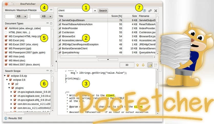Uncheck MS Excel (xls) type
This screenshot has width=214, height=124.
(x=6, y=40)
